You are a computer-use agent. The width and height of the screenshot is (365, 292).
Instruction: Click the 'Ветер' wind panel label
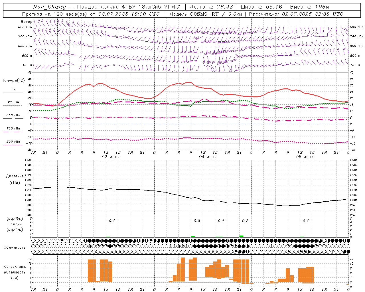point(26,22)
